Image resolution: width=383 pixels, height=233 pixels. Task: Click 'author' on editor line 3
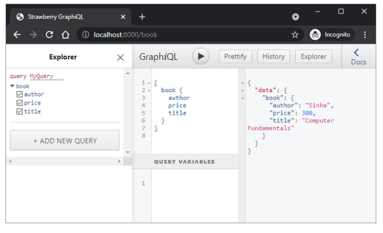(179, 98)
